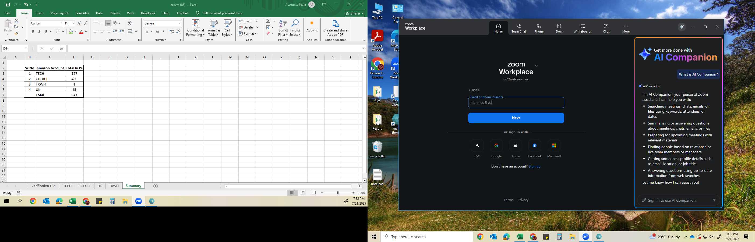Open Zoom More options menu
The width and height of the screenshot is (755, 242).
[626, 28]
